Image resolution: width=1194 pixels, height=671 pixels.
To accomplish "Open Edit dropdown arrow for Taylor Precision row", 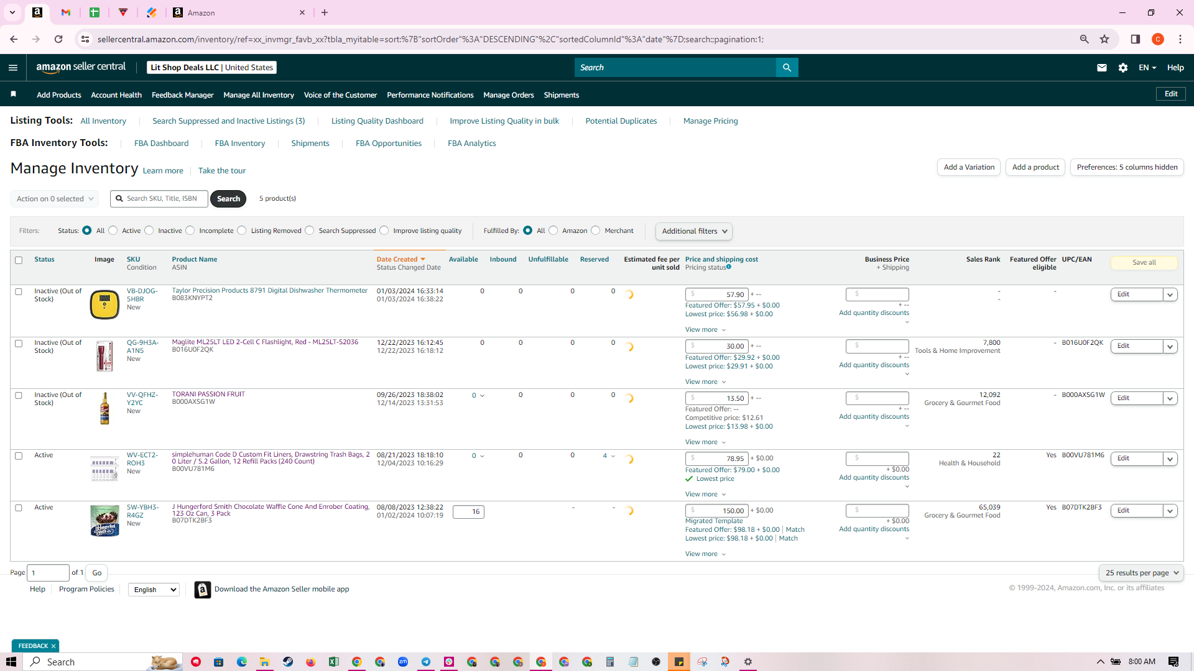I will (x=1170, y=294).
